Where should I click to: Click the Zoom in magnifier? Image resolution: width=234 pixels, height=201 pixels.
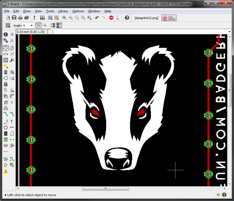click(71, 18)
